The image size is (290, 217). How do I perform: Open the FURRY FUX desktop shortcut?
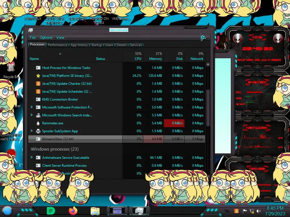(x=33, y=19)
